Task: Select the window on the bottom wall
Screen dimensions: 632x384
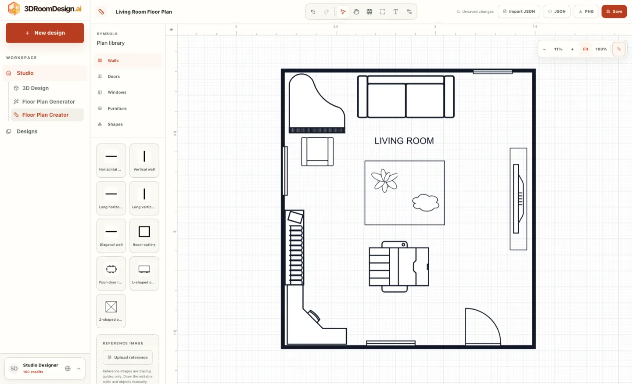Action: (x=391, y=343)
